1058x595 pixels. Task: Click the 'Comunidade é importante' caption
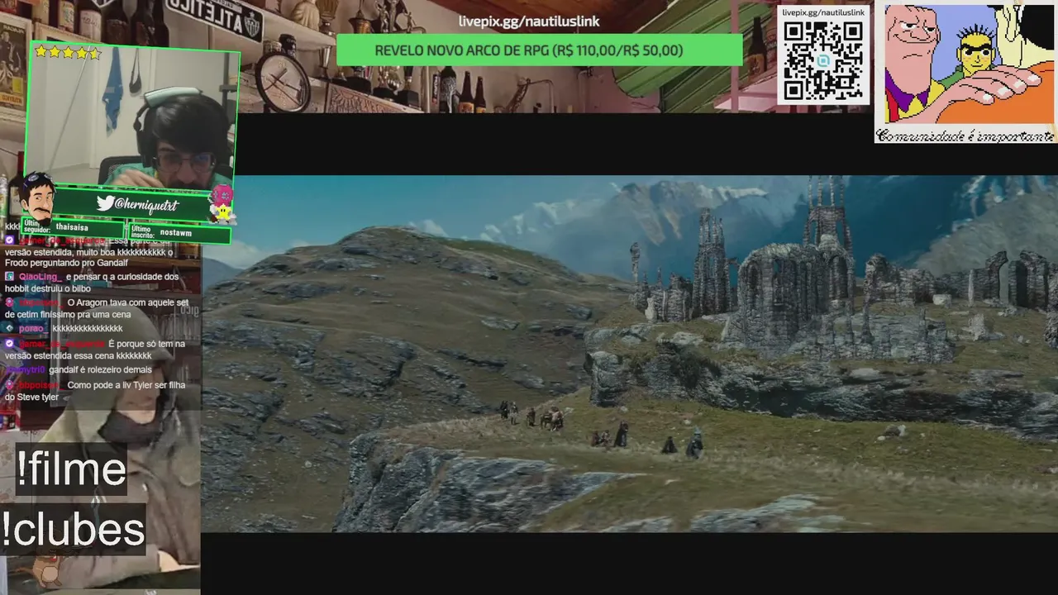click(x=965, y=135)
